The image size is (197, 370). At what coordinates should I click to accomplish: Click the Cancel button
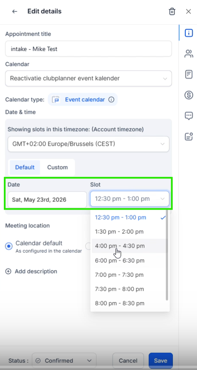click(x=128, y=361)
